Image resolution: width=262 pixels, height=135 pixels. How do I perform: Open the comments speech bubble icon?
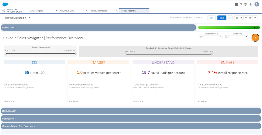click(250, 18)
